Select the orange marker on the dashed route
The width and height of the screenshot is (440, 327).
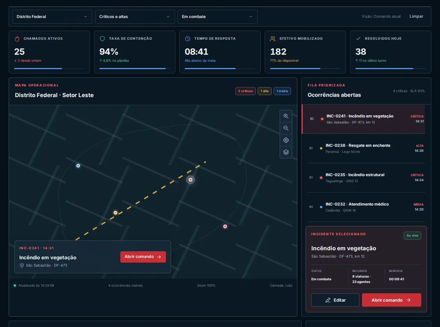(x=115, y=213)
